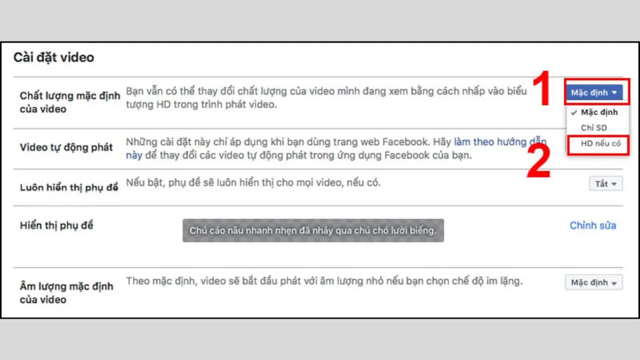The width and height of the screenshot is (640, 360).
Task: Choose the Chỉ SD quality option
Action: tap(595, 128)
